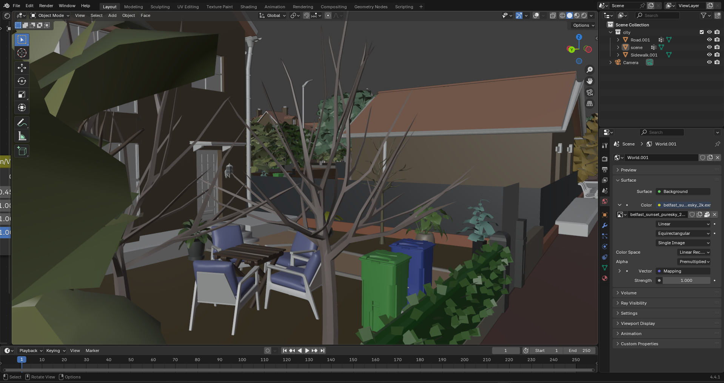Select the Add Cube tool
Viewport: 724px width, 383px height.
pos(22,151)
